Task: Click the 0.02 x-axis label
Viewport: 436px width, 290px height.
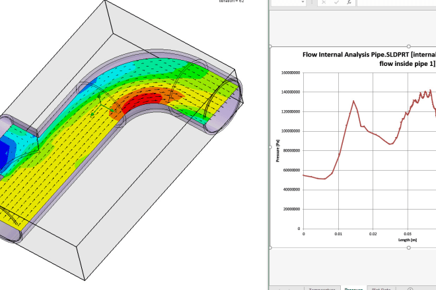Action: (373, 234)
